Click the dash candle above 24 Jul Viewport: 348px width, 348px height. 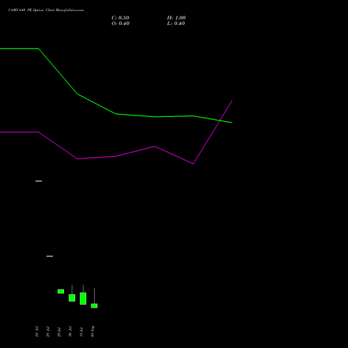tap(38, 181)
